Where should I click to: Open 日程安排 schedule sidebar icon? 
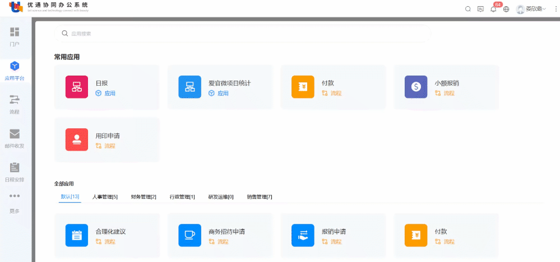[15, 168]
